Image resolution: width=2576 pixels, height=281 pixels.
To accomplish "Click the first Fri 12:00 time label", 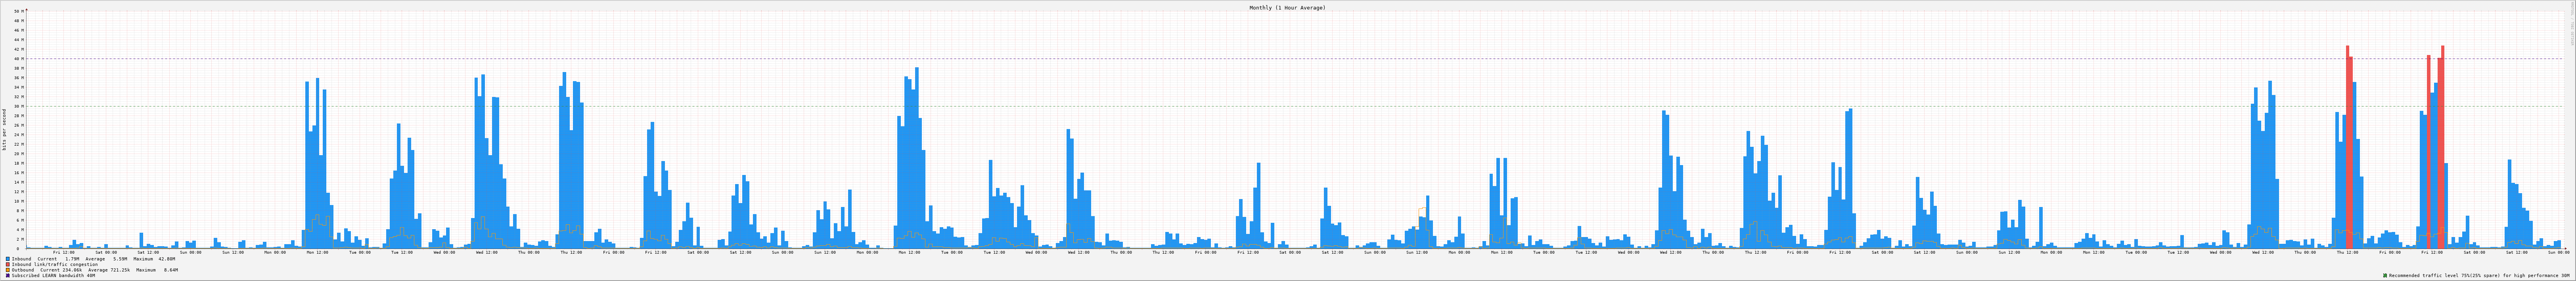I will pyautogui.click(x=63, y=252).
